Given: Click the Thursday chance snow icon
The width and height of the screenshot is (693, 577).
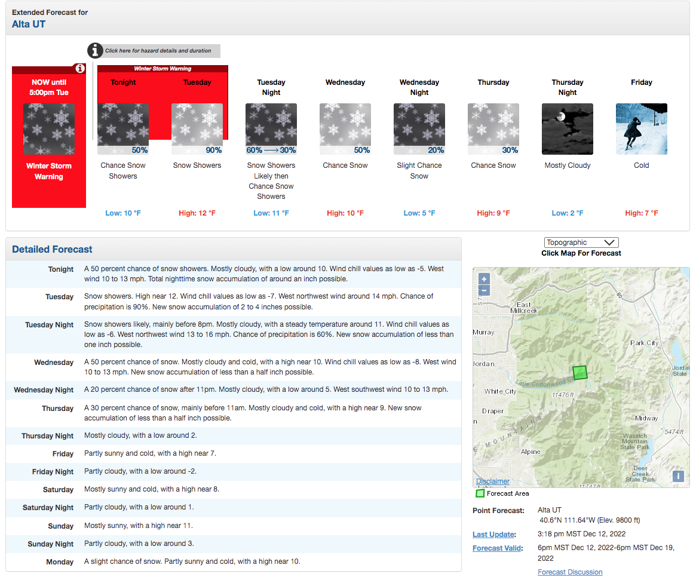Looking at the screenshot, I should (493, 129).
